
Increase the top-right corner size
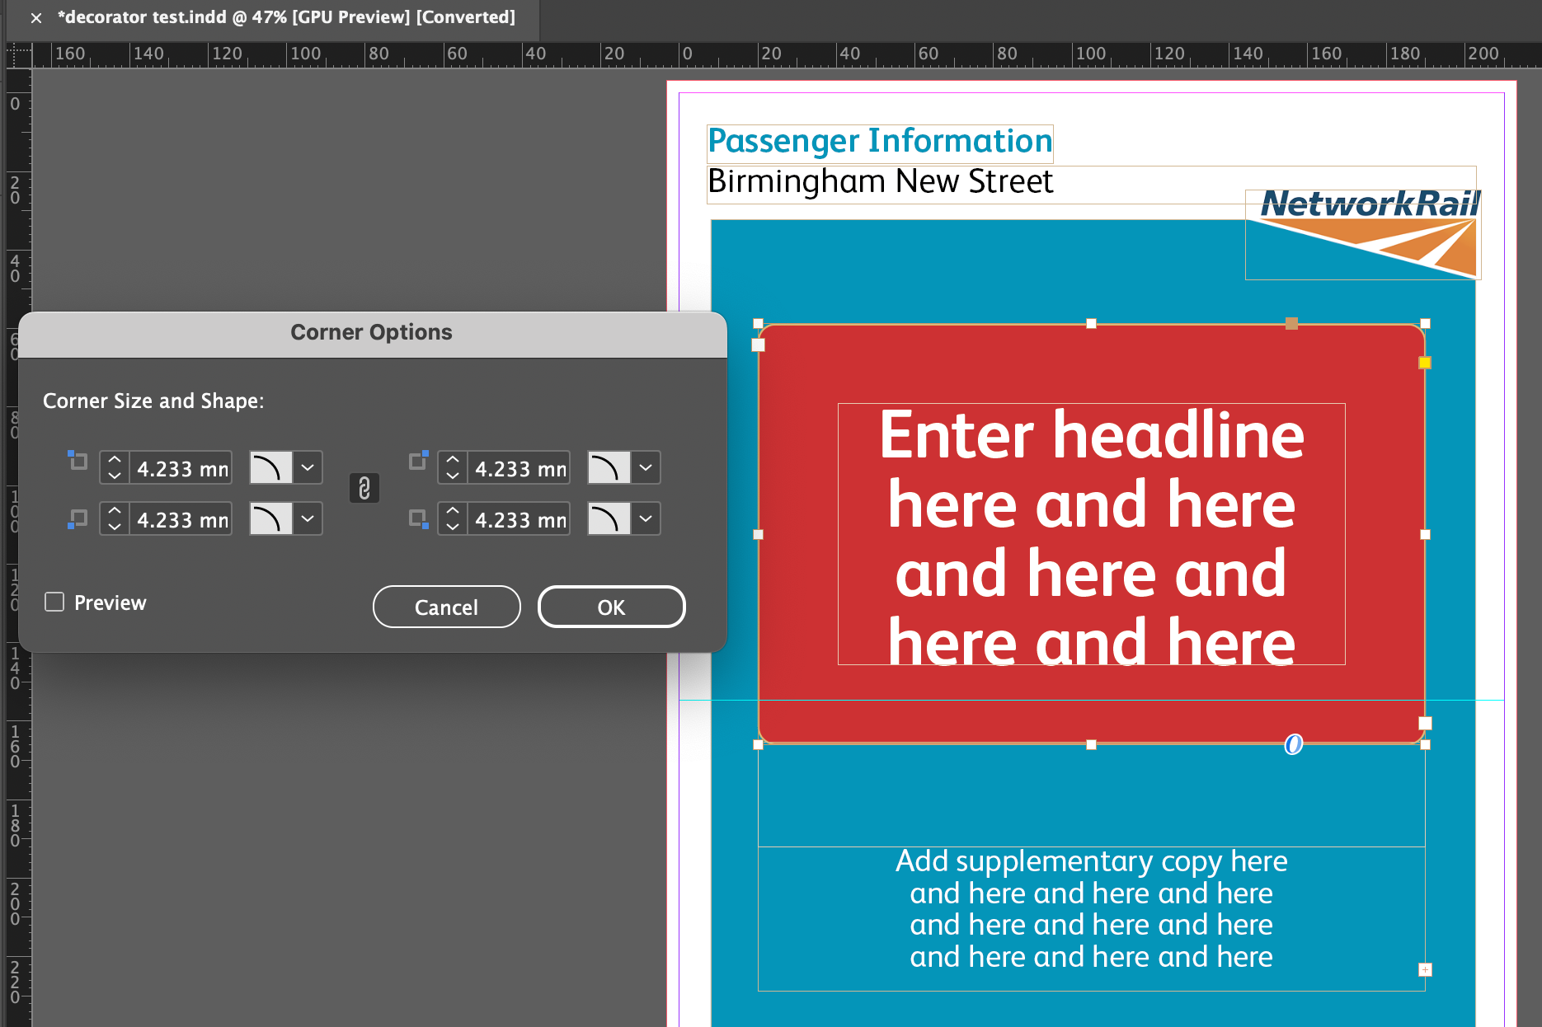(x=453, y=460)
